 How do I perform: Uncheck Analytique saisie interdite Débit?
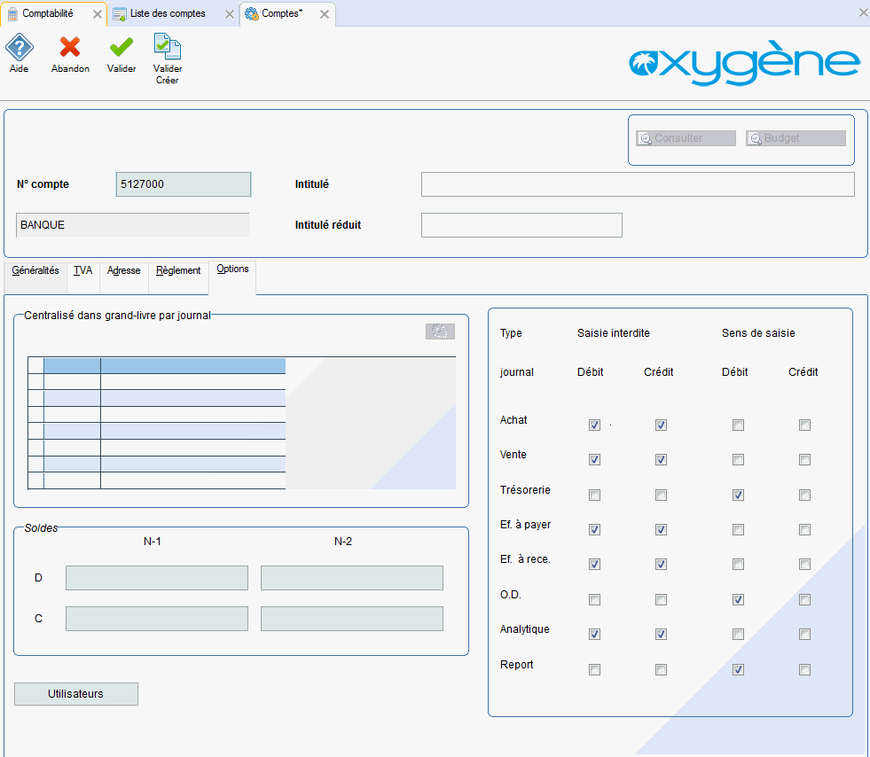click(x=594, y=635)
